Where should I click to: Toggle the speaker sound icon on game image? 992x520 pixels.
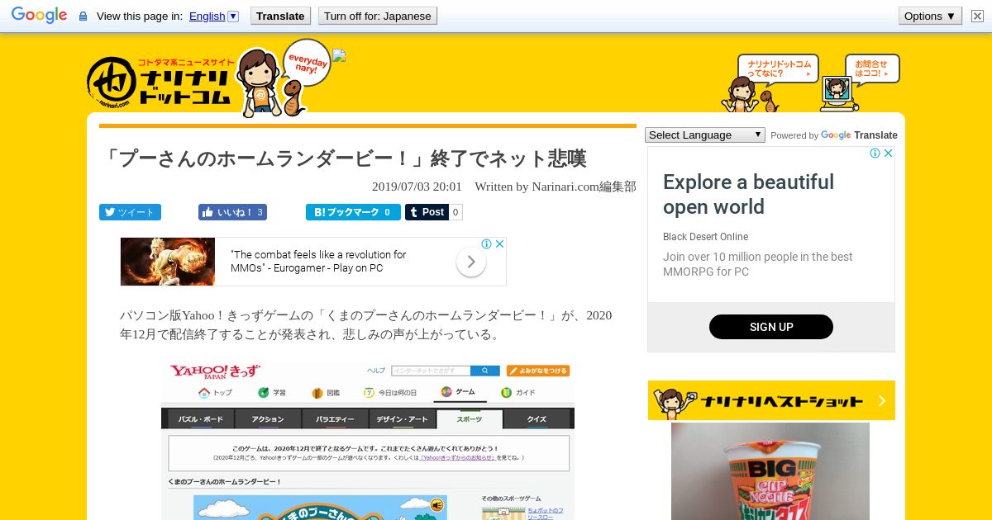[436, 504]
